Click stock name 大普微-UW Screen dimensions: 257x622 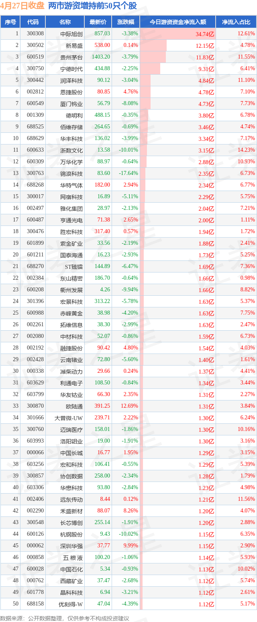tap(69, 418)
